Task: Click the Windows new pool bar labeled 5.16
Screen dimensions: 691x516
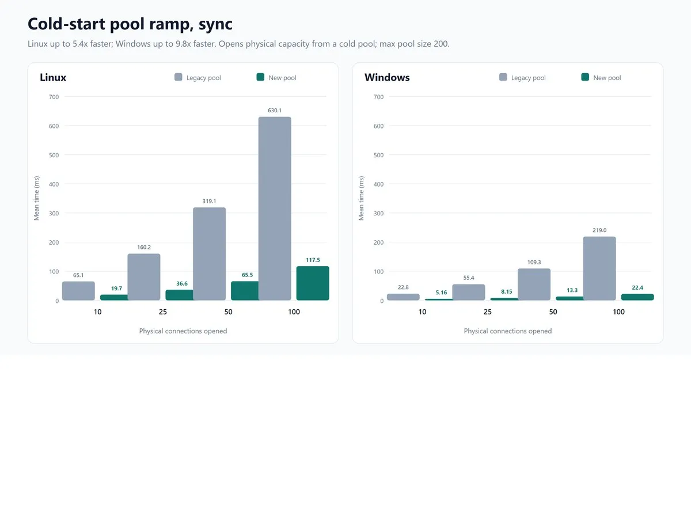Action: tap(439, 299)
